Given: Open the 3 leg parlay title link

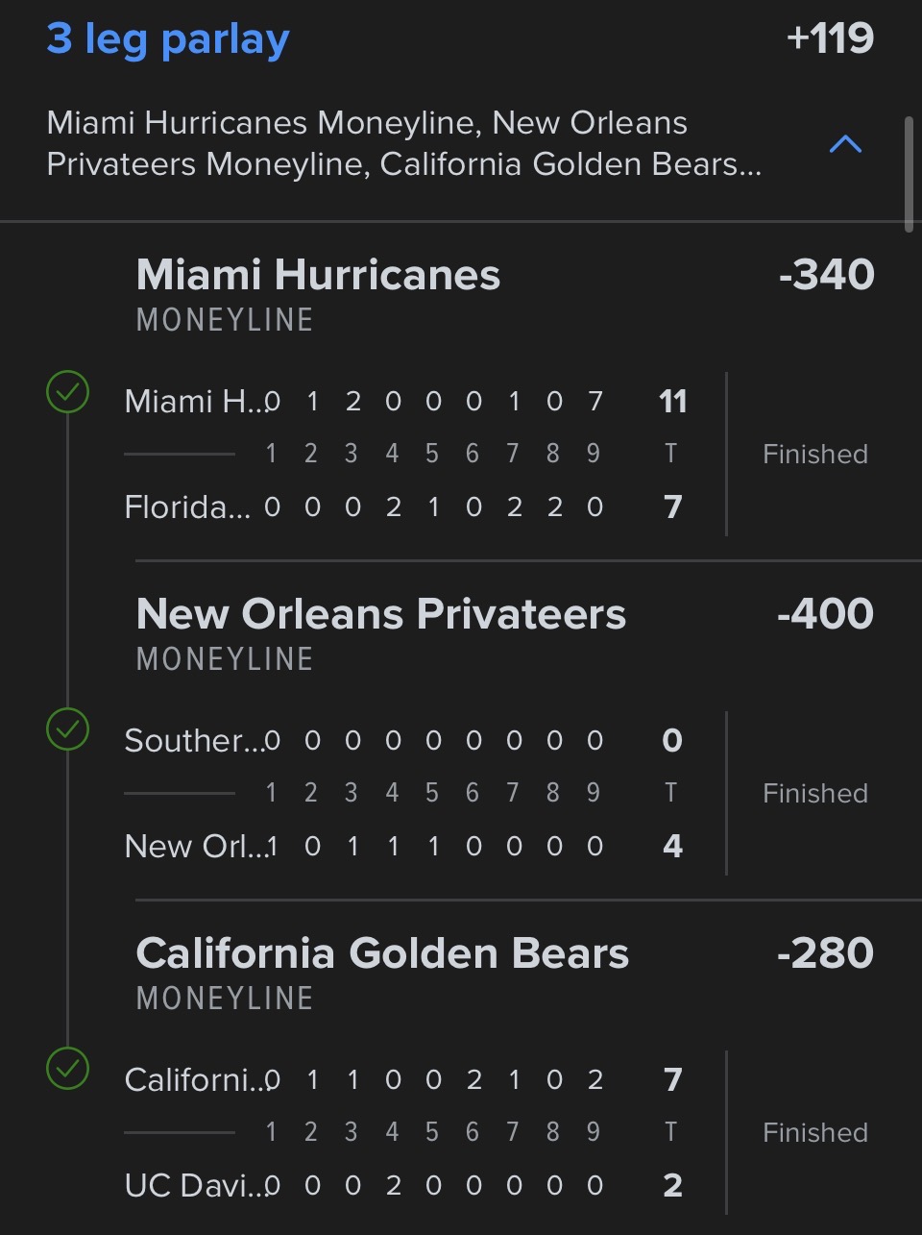Looking at the screenshot, I should (168, 38).
